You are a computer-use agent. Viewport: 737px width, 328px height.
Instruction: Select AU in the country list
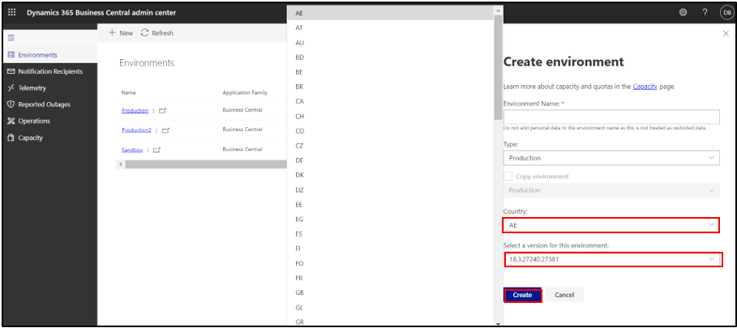pos(391,43)
